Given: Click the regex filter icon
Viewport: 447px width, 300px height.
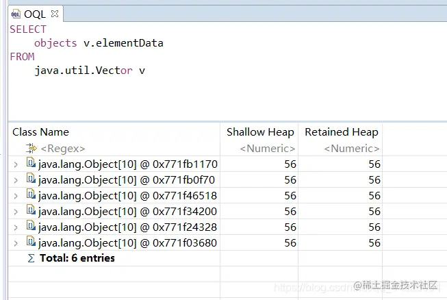Looking at the screenshot, I should click(31, 149).
